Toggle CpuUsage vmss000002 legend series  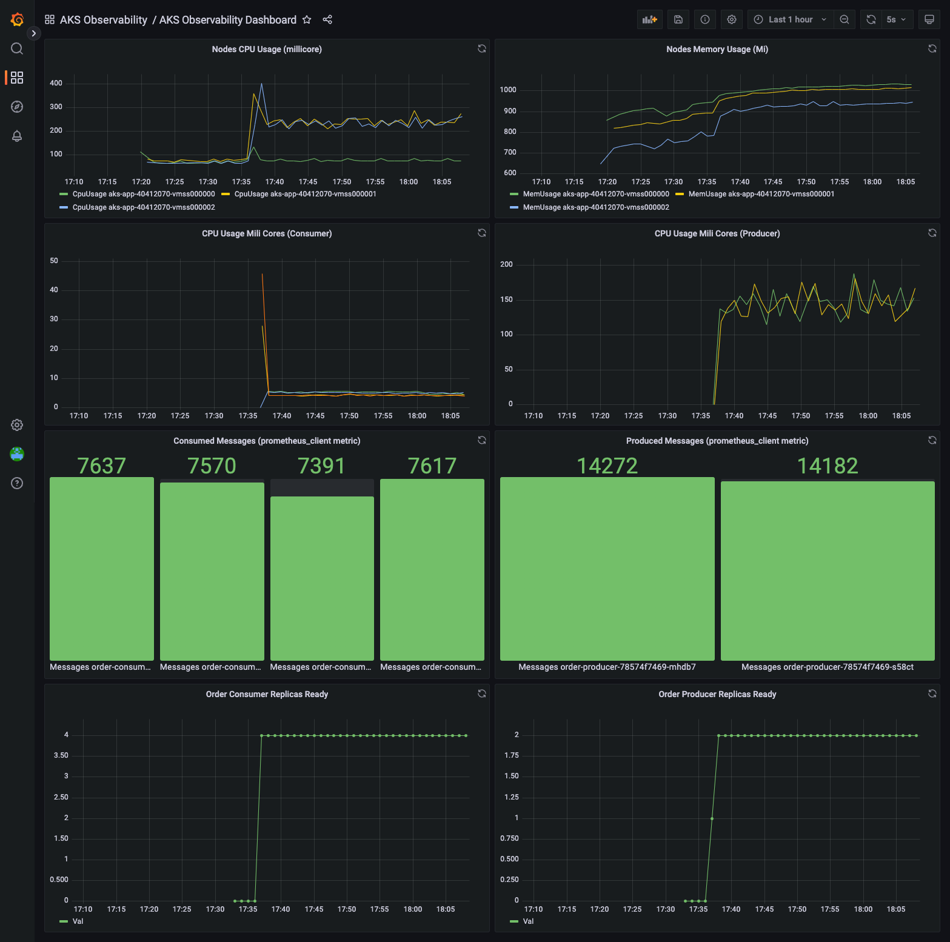[x=144, y=207]
